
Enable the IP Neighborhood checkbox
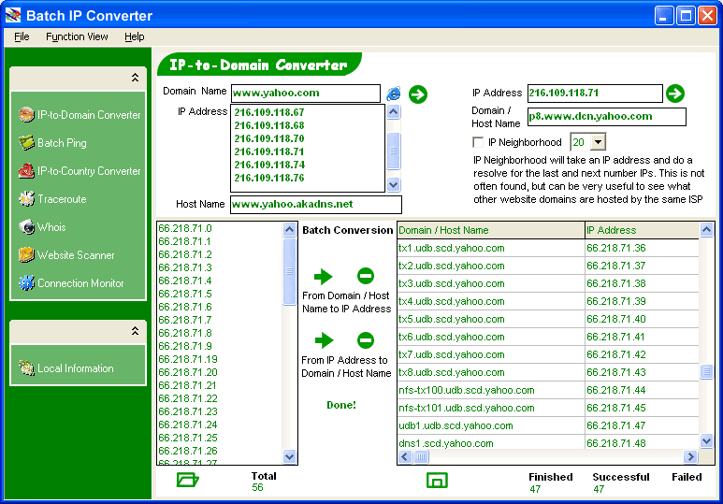click(x=478, y=142)
